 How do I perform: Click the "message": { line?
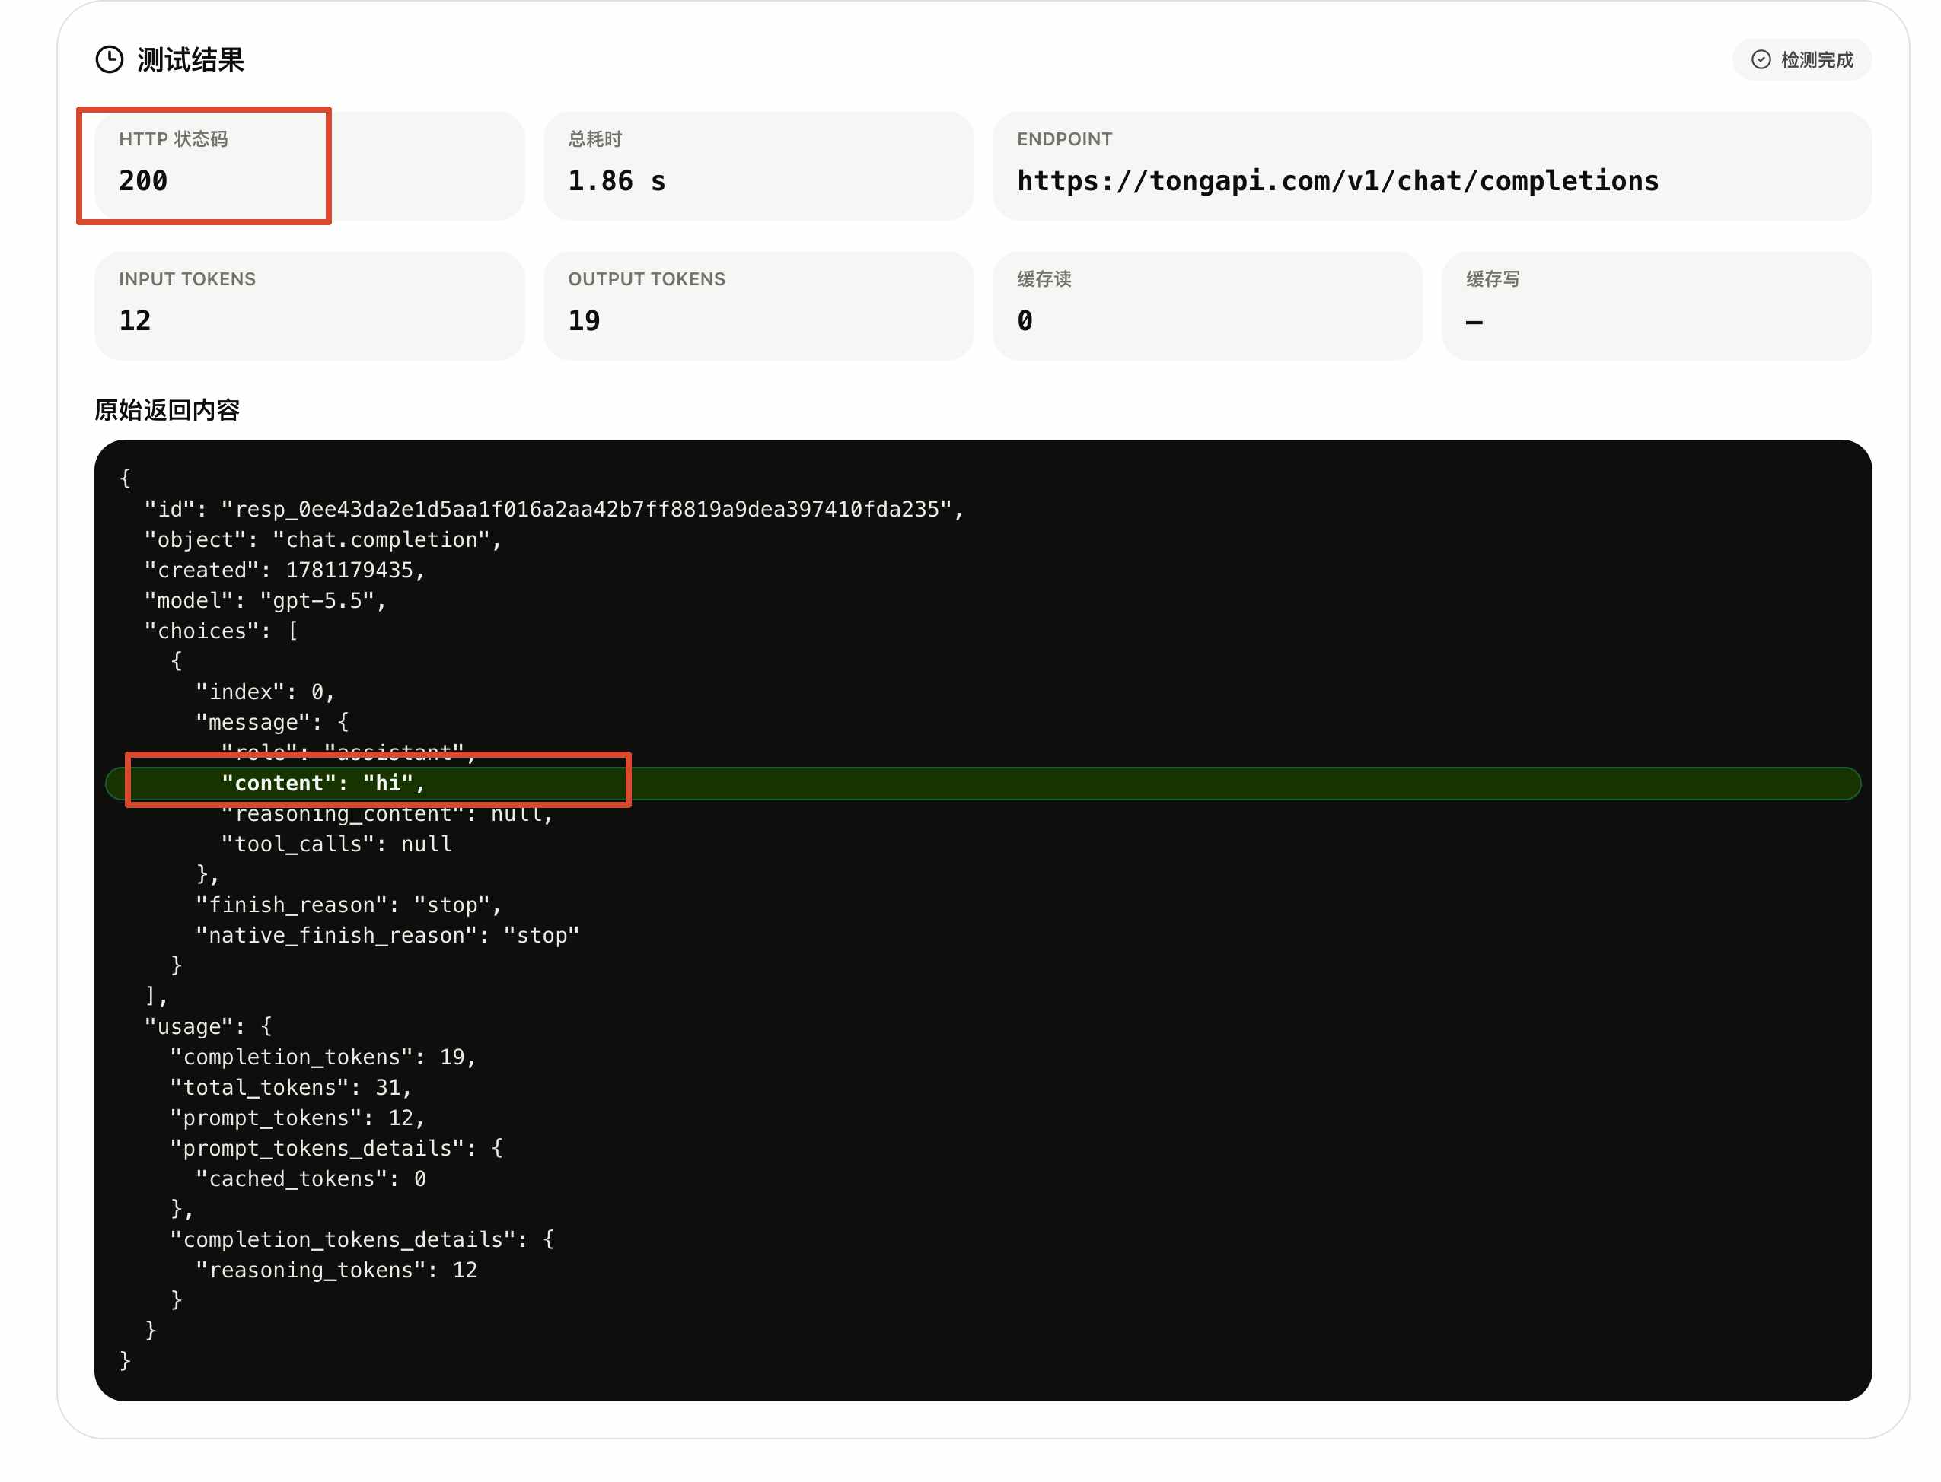pos(272,723)
